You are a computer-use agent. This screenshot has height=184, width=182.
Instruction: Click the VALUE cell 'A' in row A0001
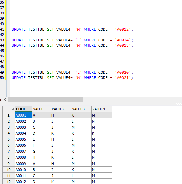point(41,115)
